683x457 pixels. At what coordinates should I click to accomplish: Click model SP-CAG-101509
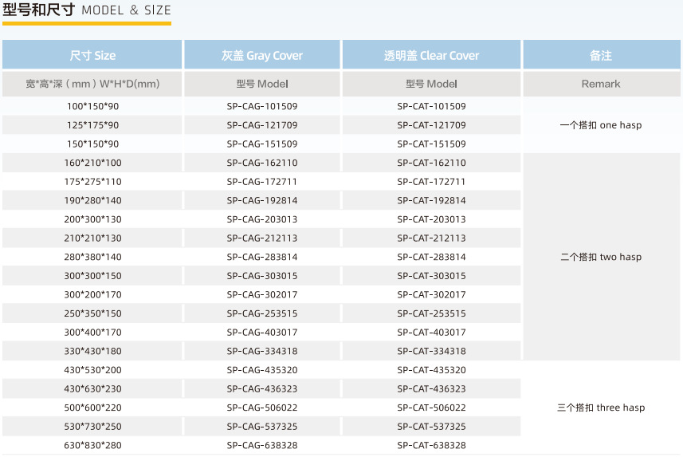point(261,106)
